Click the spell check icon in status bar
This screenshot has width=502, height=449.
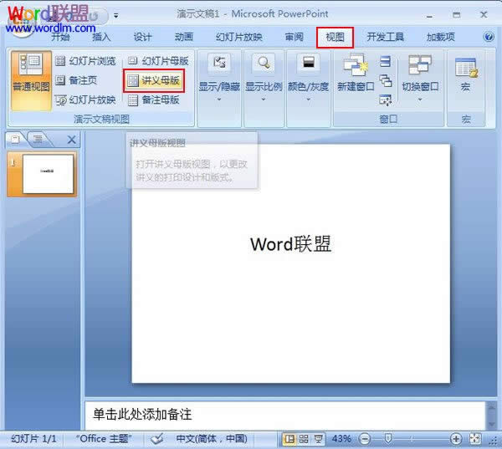coord(157,438)
